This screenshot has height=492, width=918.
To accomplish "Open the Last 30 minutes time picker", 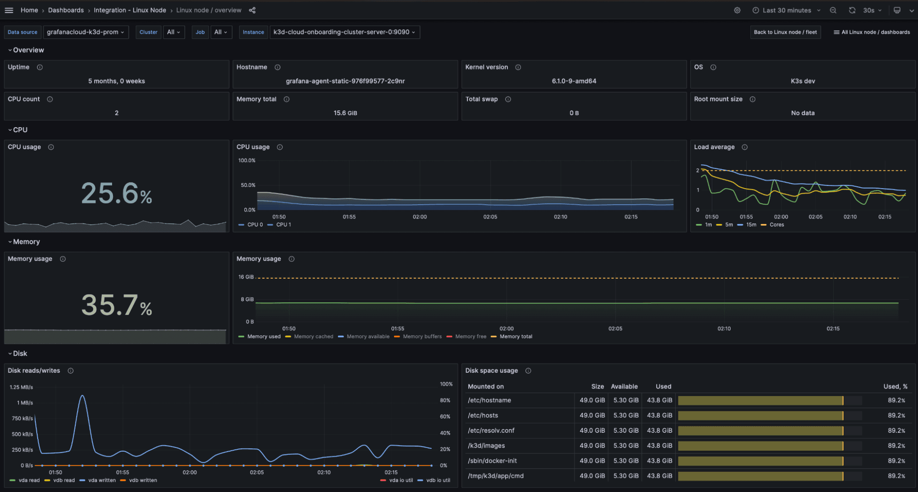I will click(786, 10).
